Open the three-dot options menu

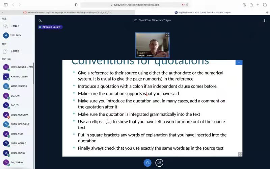tap(265, 20)
